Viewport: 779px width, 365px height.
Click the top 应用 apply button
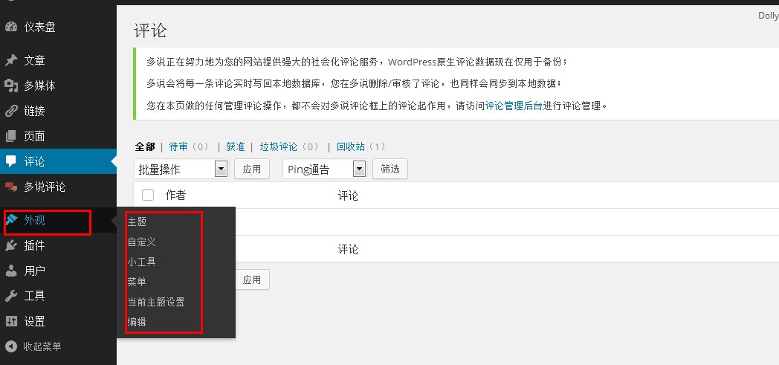(252, 169)
